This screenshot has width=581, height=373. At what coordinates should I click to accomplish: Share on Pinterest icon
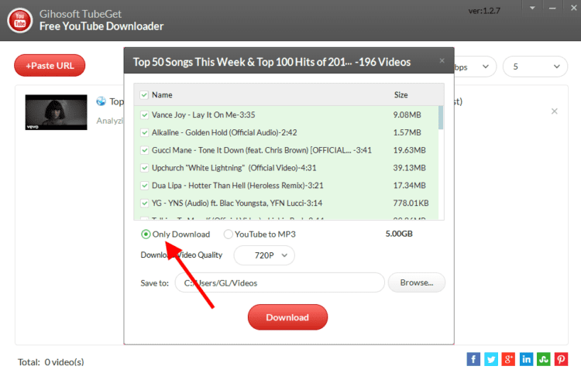(561, 359)
